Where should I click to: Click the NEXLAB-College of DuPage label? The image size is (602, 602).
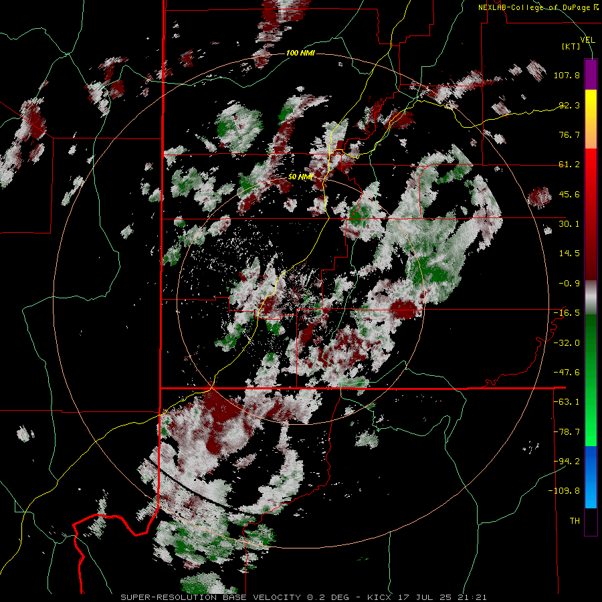click(538, 7)
